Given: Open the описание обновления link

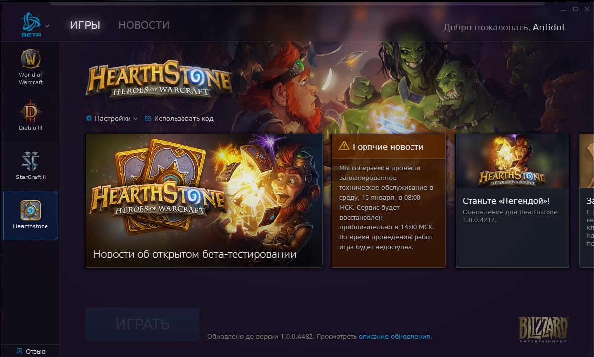Looking at the screenshot, I should (394, 337).
